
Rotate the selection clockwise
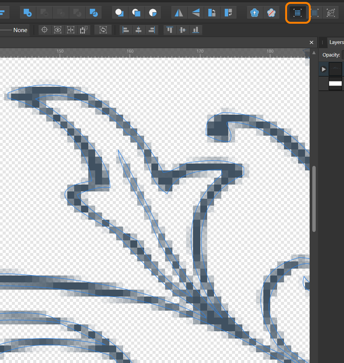tap(229, 13)
